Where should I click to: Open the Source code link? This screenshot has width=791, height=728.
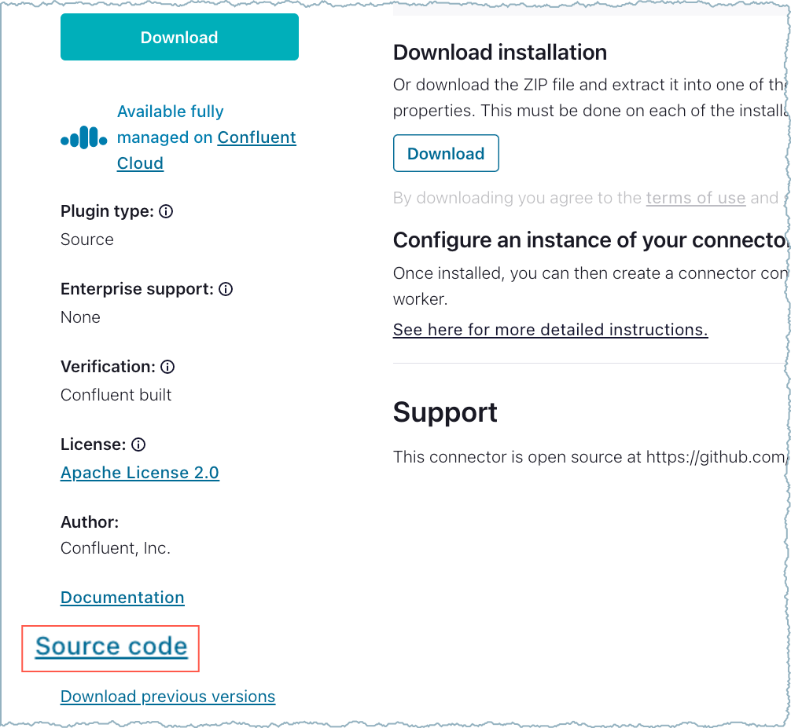tap(109, 646)
